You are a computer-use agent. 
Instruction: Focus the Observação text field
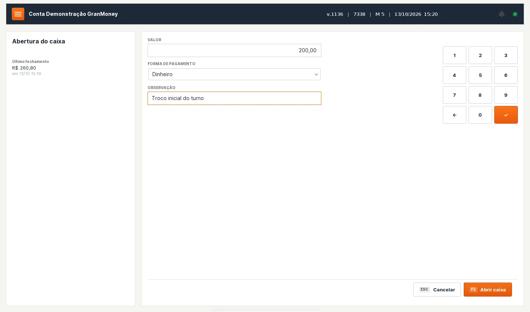pyautogui.click(x=234, y=98)
